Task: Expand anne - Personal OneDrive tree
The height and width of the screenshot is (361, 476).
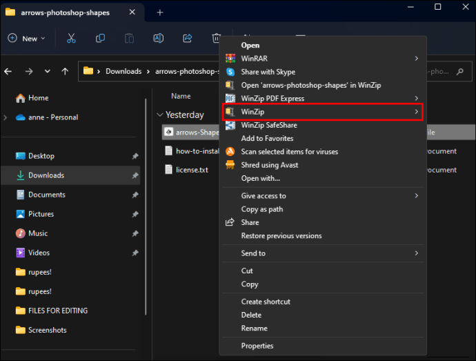Action: pos(6,117)
